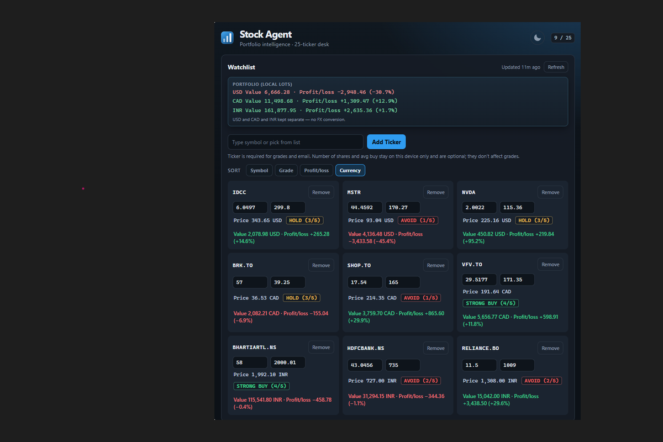Screen dimensions: 663x442
Task: Click the IDCC ticker symbol
Action: tap(239, 192)
